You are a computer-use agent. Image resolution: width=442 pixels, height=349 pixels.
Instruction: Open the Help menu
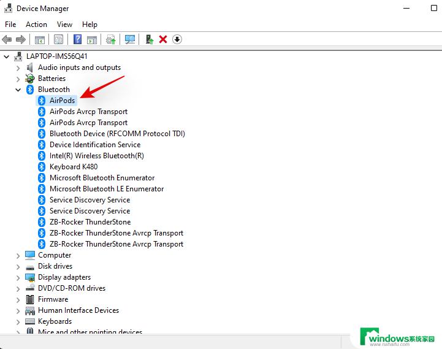(x=90, y=25)
